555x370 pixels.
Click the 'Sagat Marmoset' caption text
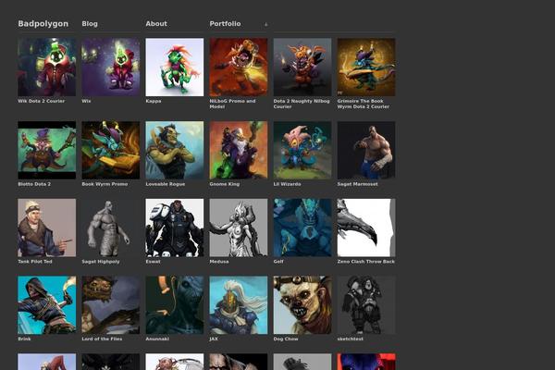pyautogui.click(x=357, y=184)
